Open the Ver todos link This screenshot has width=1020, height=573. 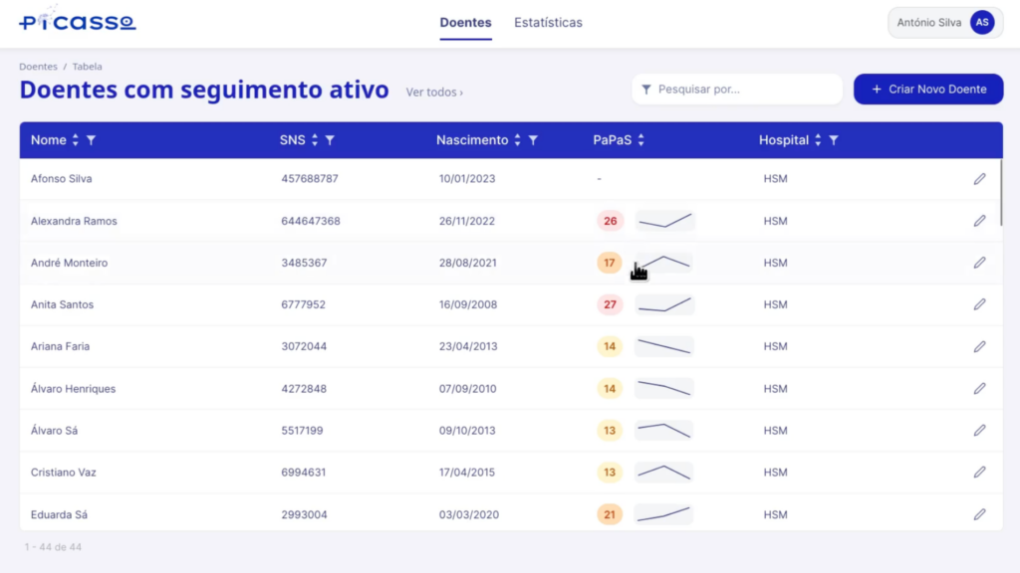[x=434, y=93]
